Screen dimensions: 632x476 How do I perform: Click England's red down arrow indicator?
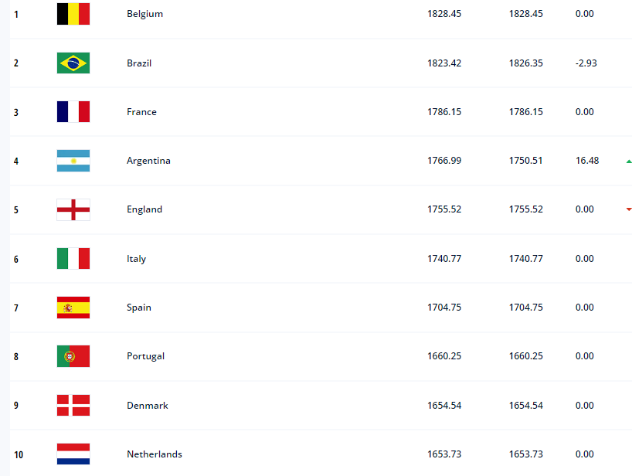point(629,209)
